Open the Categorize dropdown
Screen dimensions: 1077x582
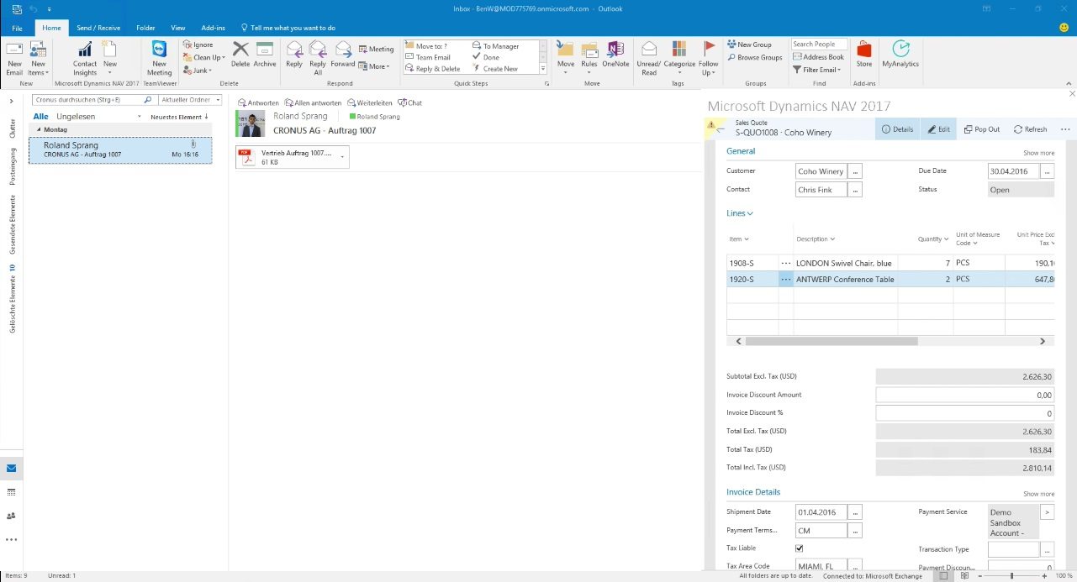point(679,57)
